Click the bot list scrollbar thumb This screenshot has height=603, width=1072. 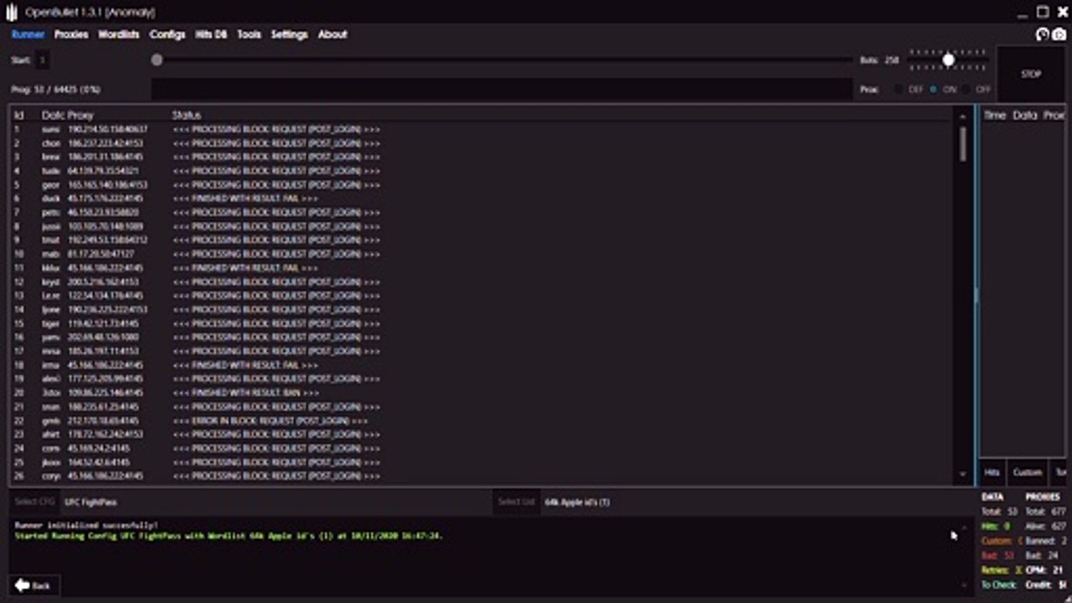point(962,143)
